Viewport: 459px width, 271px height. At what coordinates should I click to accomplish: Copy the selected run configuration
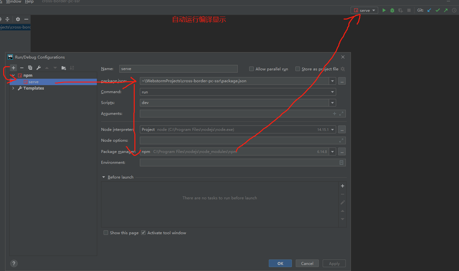pyautogui.click(x=30, y=68)
